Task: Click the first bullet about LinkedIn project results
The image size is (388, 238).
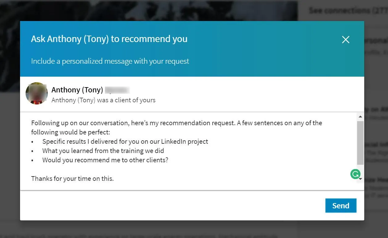Action: [x=125, y=141]
